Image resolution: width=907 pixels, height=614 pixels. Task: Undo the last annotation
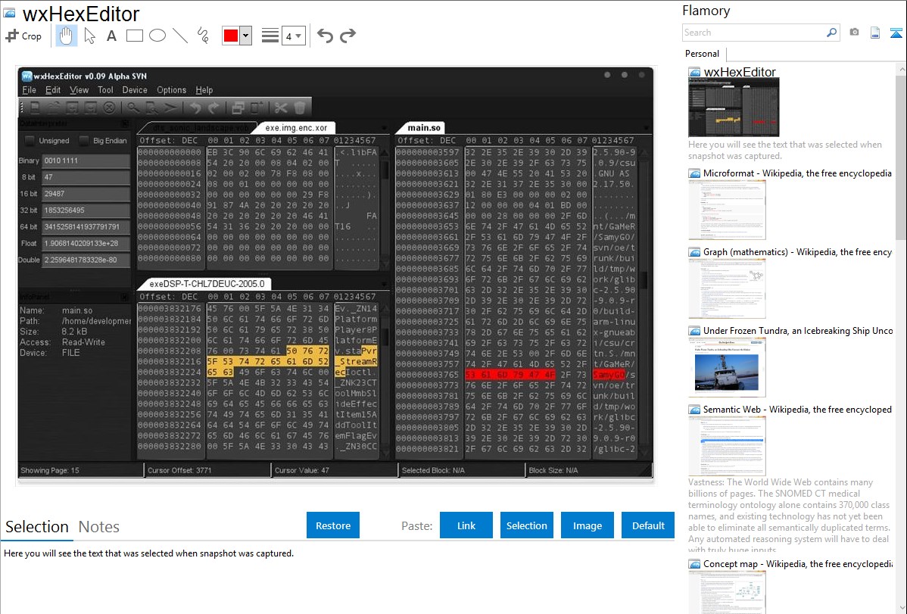click(x=325, y=36)
